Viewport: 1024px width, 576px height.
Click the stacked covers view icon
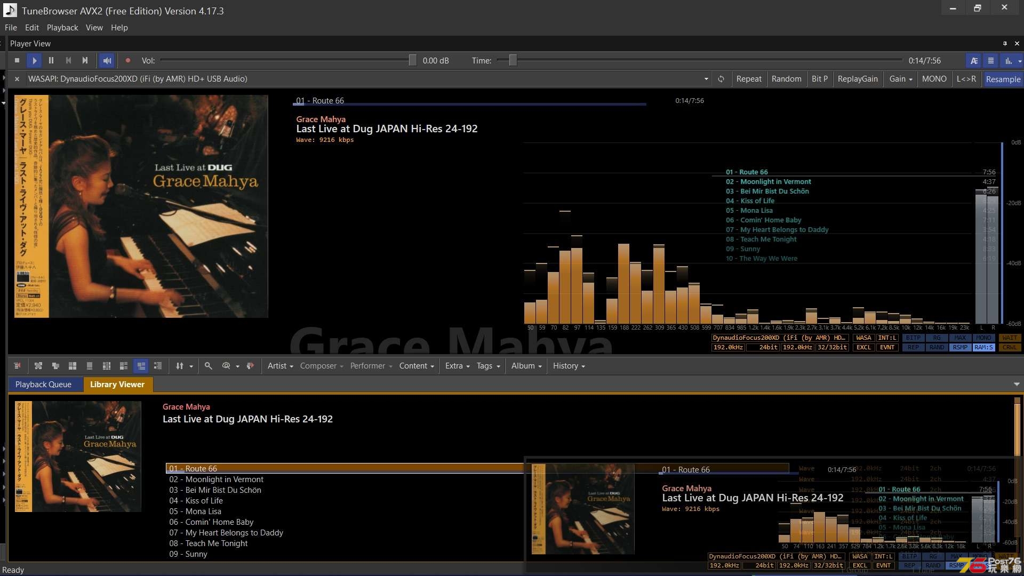click(x=55, y=366)
